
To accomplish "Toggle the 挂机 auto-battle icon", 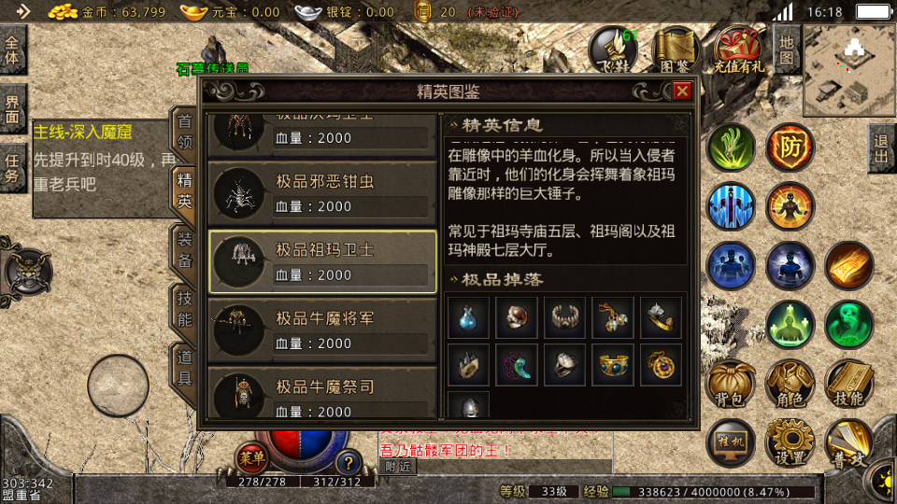I will click(731, 443).
